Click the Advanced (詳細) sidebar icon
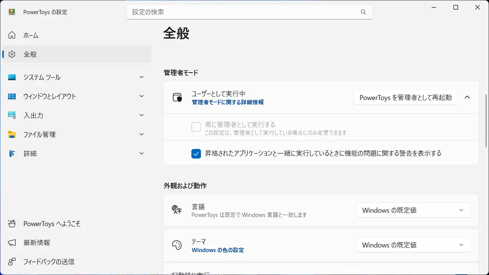This screenshot has width=489, height=275. 12,154
